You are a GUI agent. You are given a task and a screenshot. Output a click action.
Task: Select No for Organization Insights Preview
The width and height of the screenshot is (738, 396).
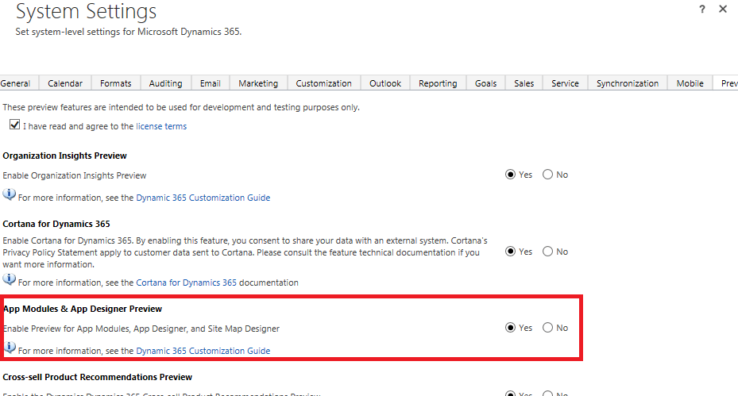[x=547, y=175]
